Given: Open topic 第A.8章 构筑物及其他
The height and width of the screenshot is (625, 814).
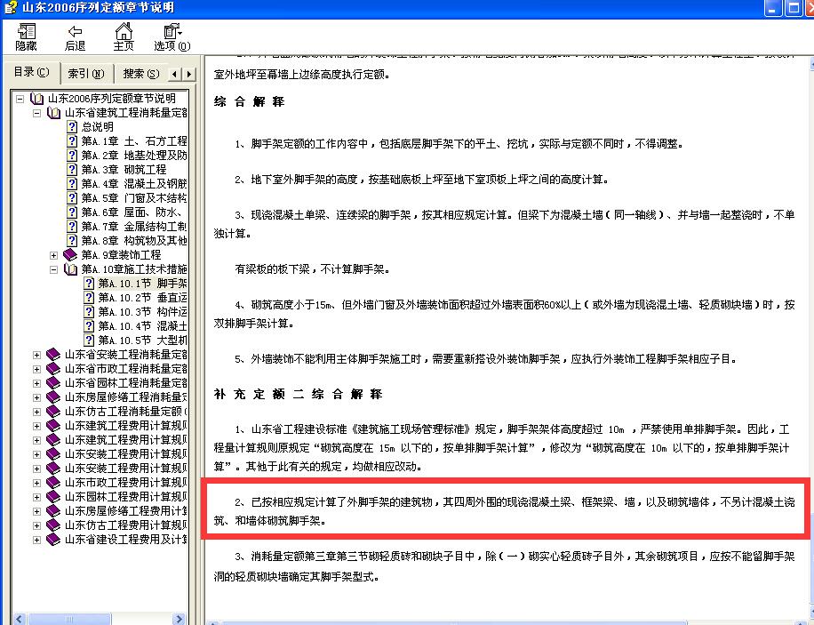Looking at the screenshot, I should pos(134,241).
